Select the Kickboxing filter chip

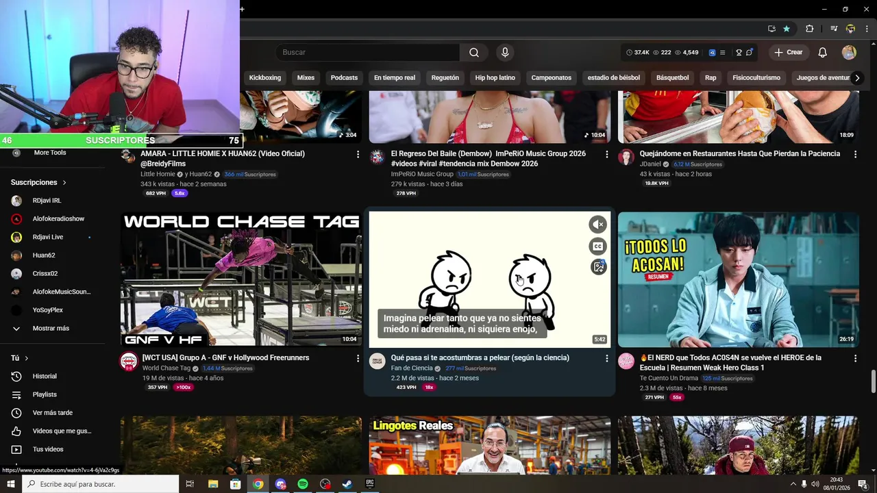tap(265, 78)
